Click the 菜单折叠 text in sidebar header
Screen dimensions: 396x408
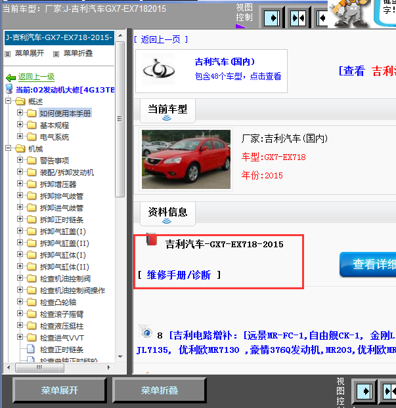(x=78, y=53)
